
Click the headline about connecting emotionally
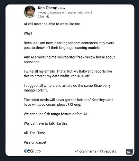[65, 13]
